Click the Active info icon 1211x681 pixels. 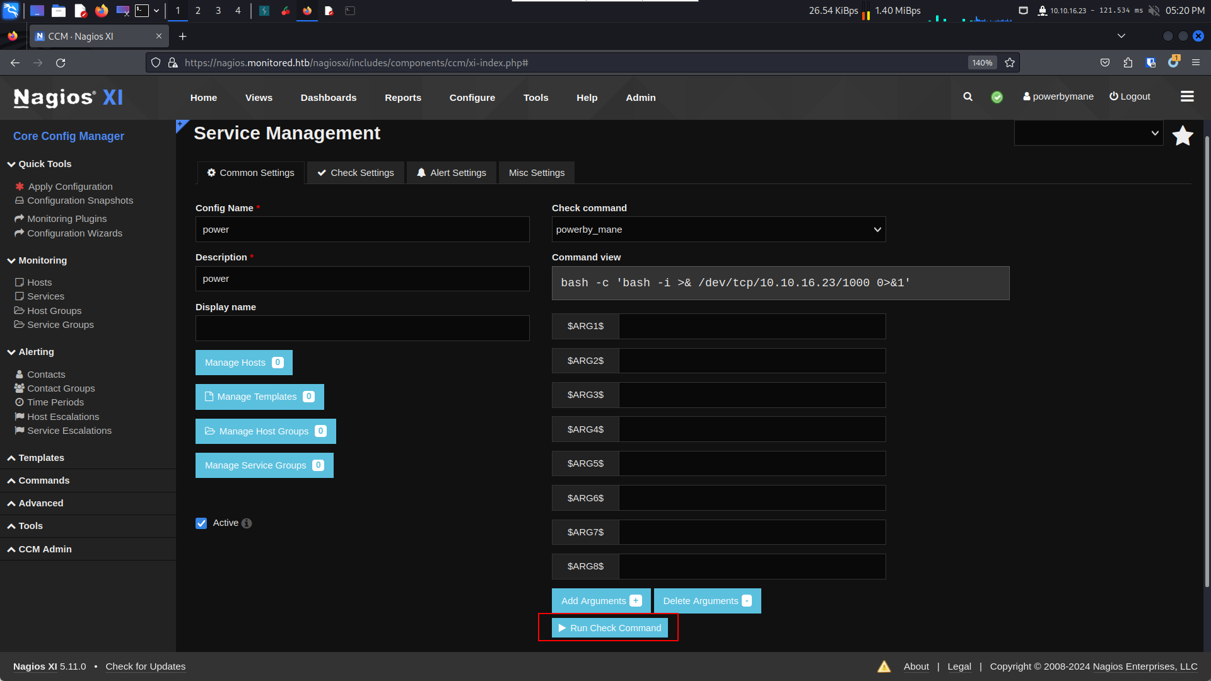coord(247,523)
